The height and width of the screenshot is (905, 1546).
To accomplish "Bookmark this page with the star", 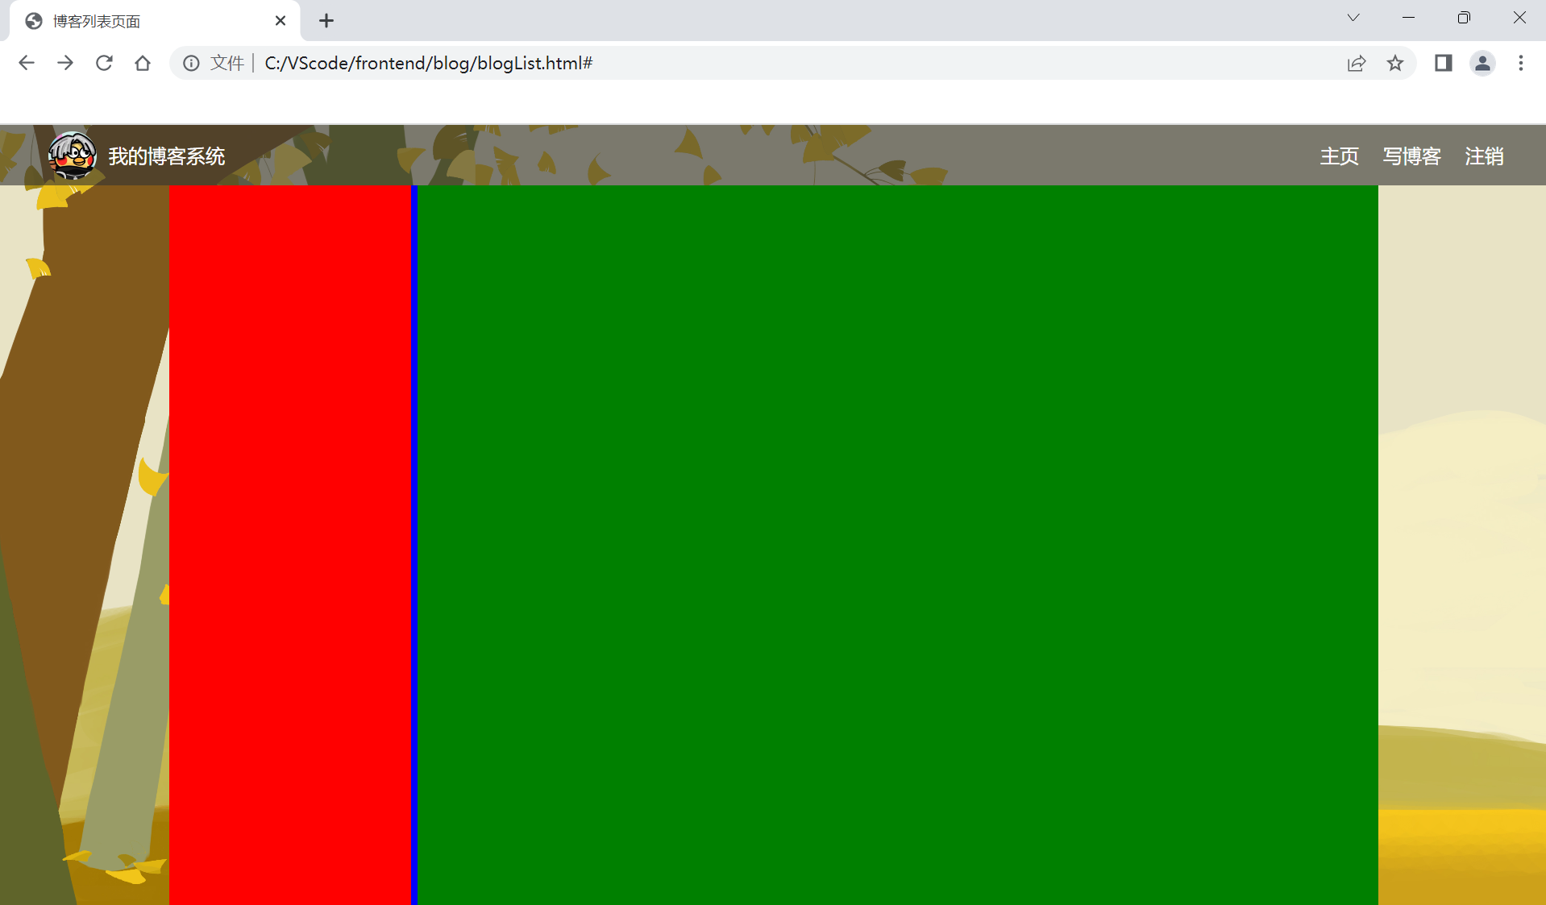I will tap(1395, 63).
